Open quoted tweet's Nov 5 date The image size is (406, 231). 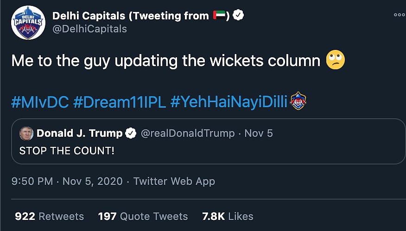click(259, 134)
